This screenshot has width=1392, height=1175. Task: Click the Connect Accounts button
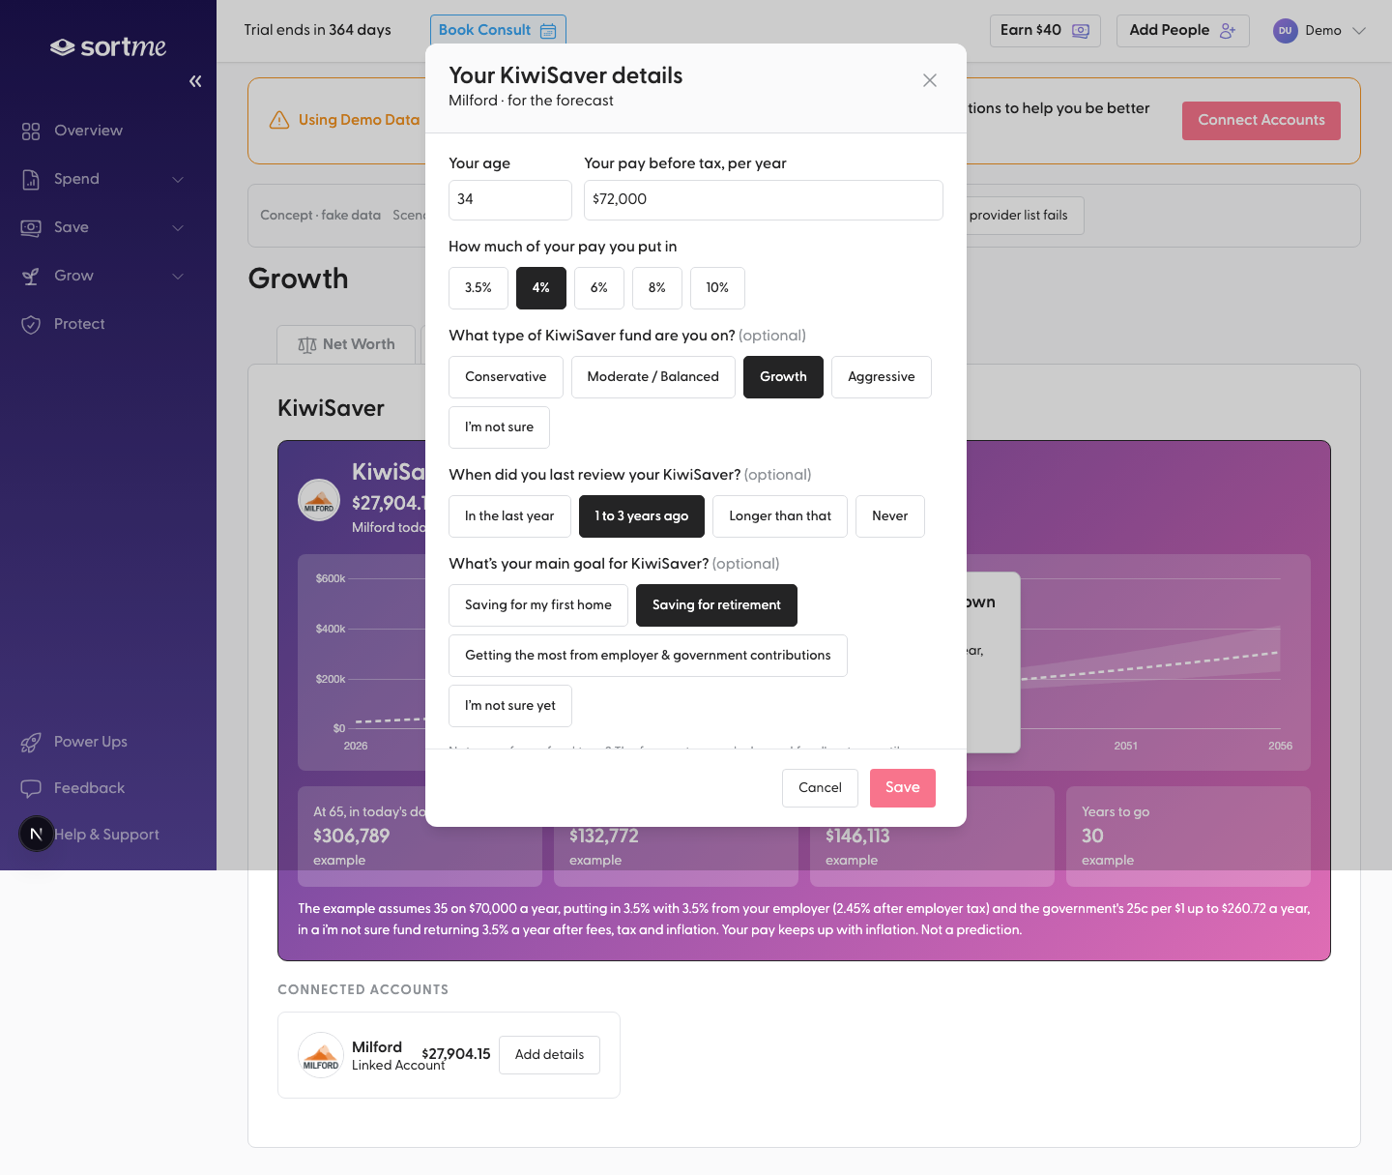coord(1261,121)
